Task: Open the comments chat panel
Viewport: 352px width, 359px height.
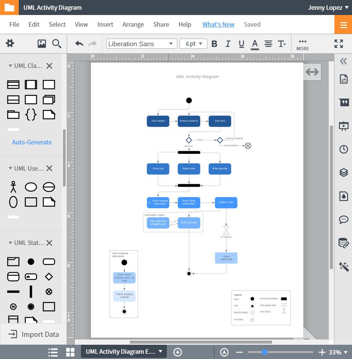Action: 343,219
